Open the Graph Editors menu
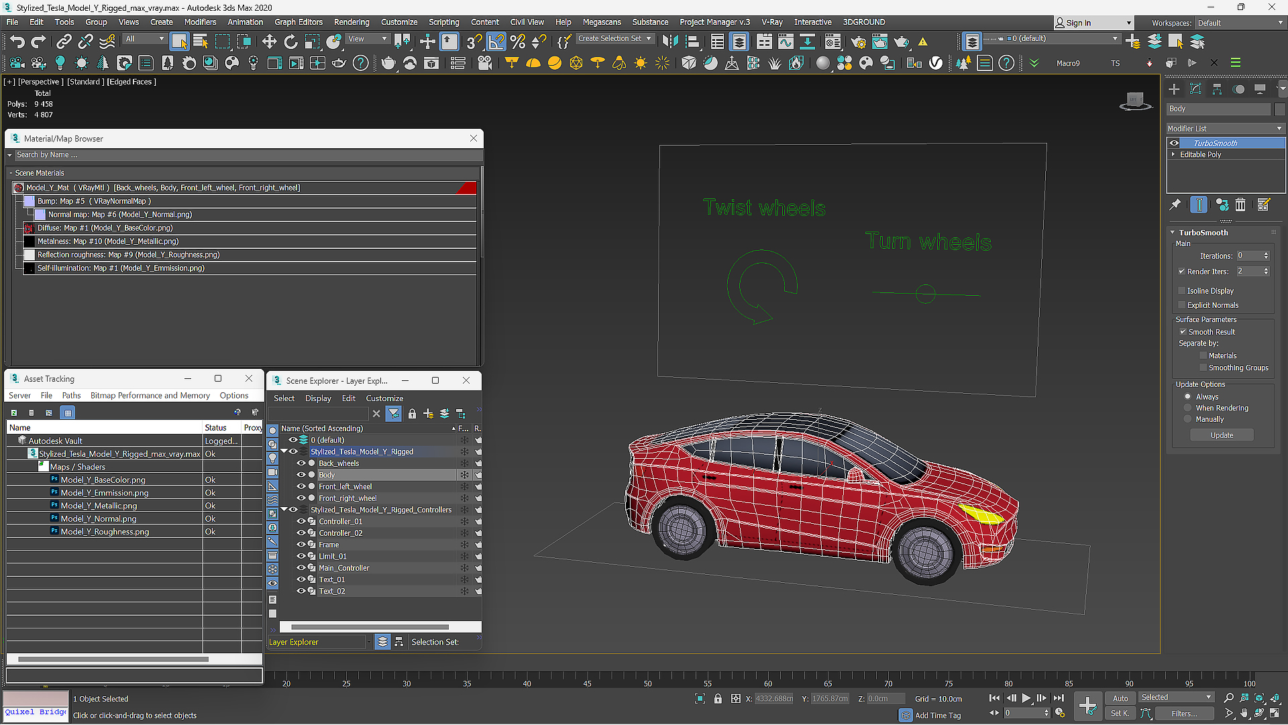The height and width of the screenshot is (725, 1288). (x=299, y=22)
